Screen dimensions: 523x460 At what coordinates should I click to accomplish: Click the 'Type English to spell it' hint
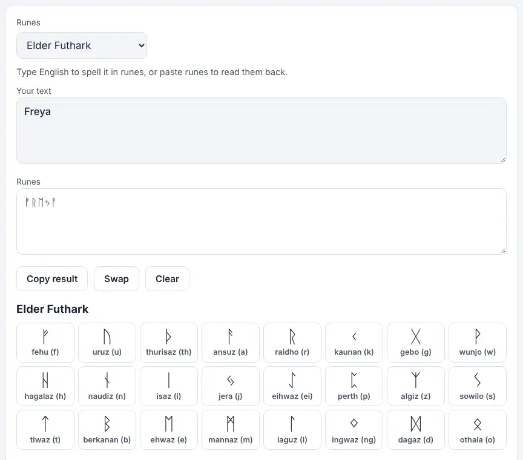[152, 72]
